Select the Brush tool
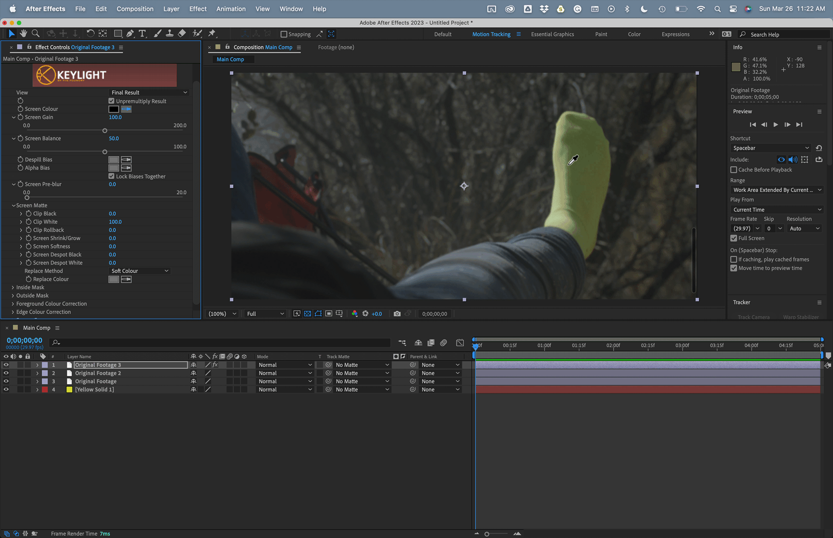833x538 pixels. (158, 34)
